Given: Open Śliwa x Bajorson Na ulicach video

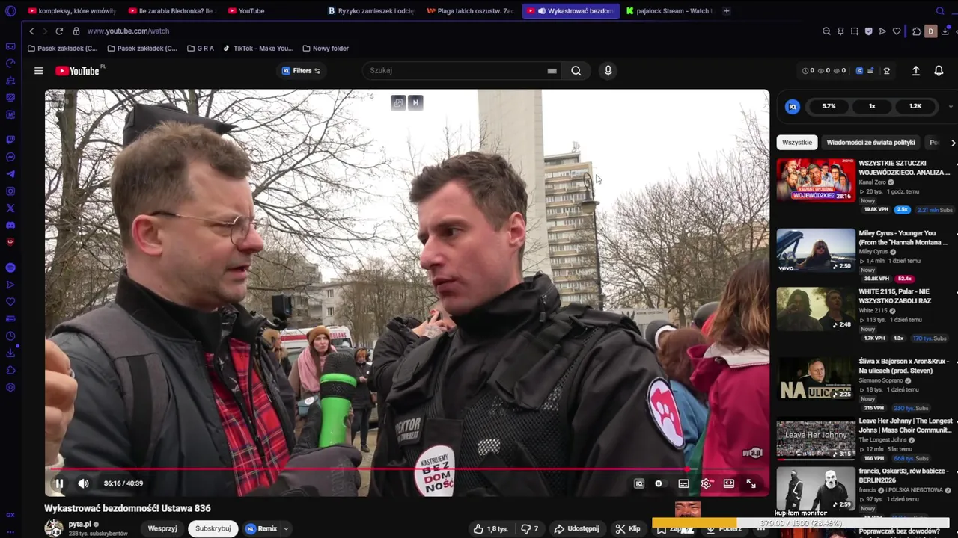Looking at the screenshot, I should pos(816,378).
